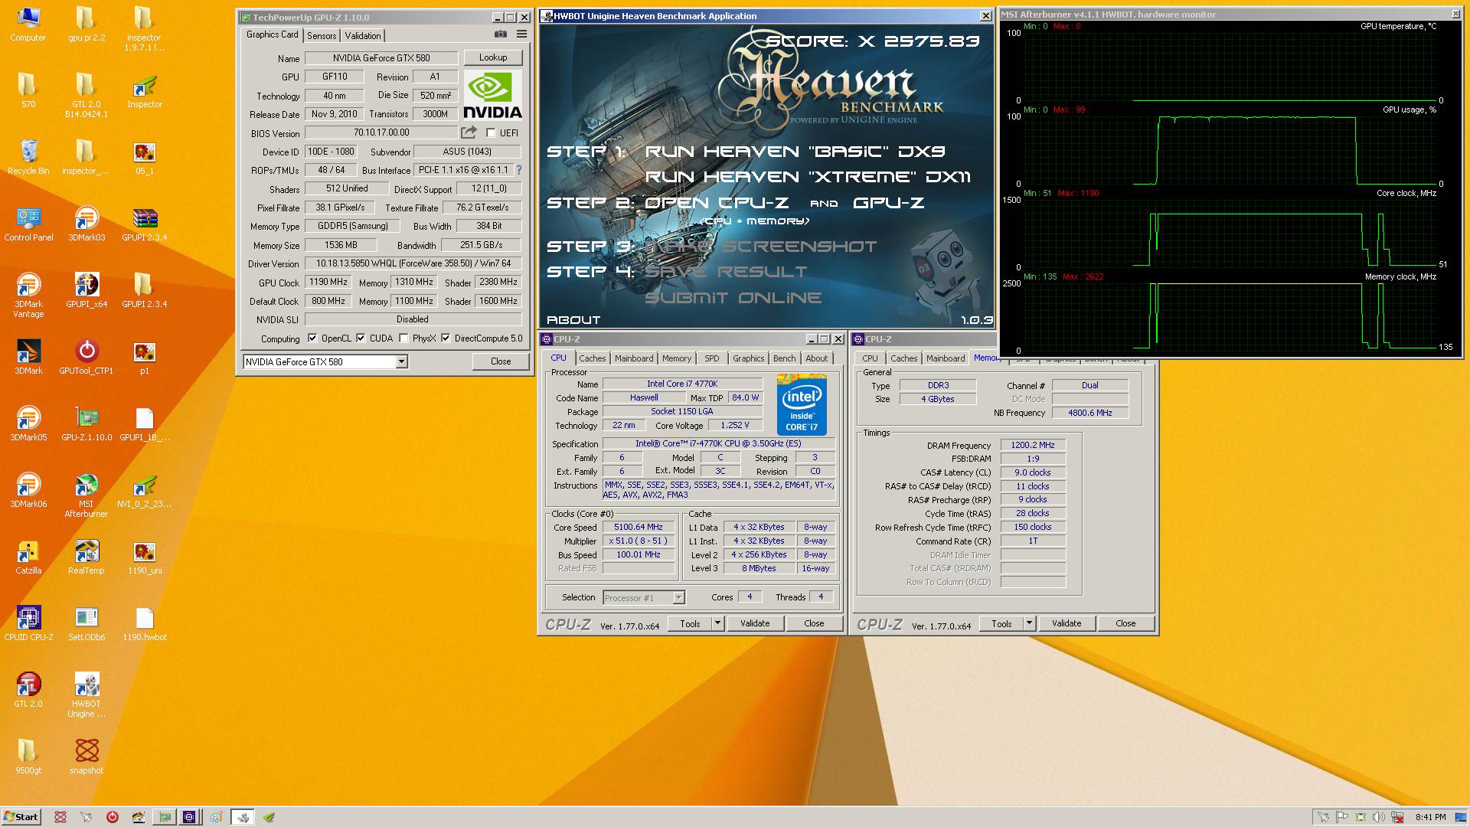The image size is (1470, 827).
Task: Toggle the PhysX checkbox
Action: (x=403, y=338)
